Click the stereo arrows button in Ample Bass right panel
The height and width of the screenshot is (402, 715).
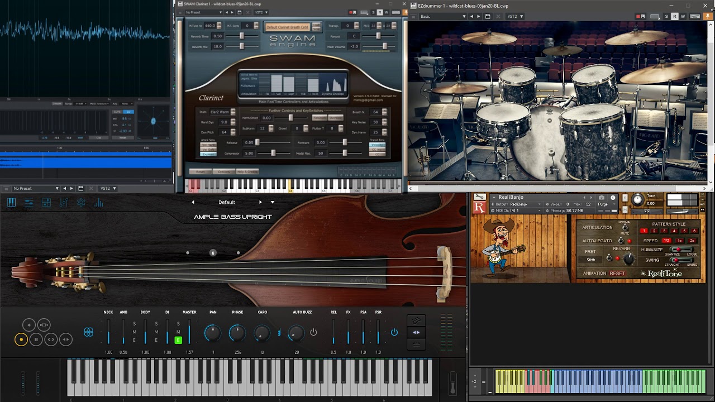click(416, 332)
